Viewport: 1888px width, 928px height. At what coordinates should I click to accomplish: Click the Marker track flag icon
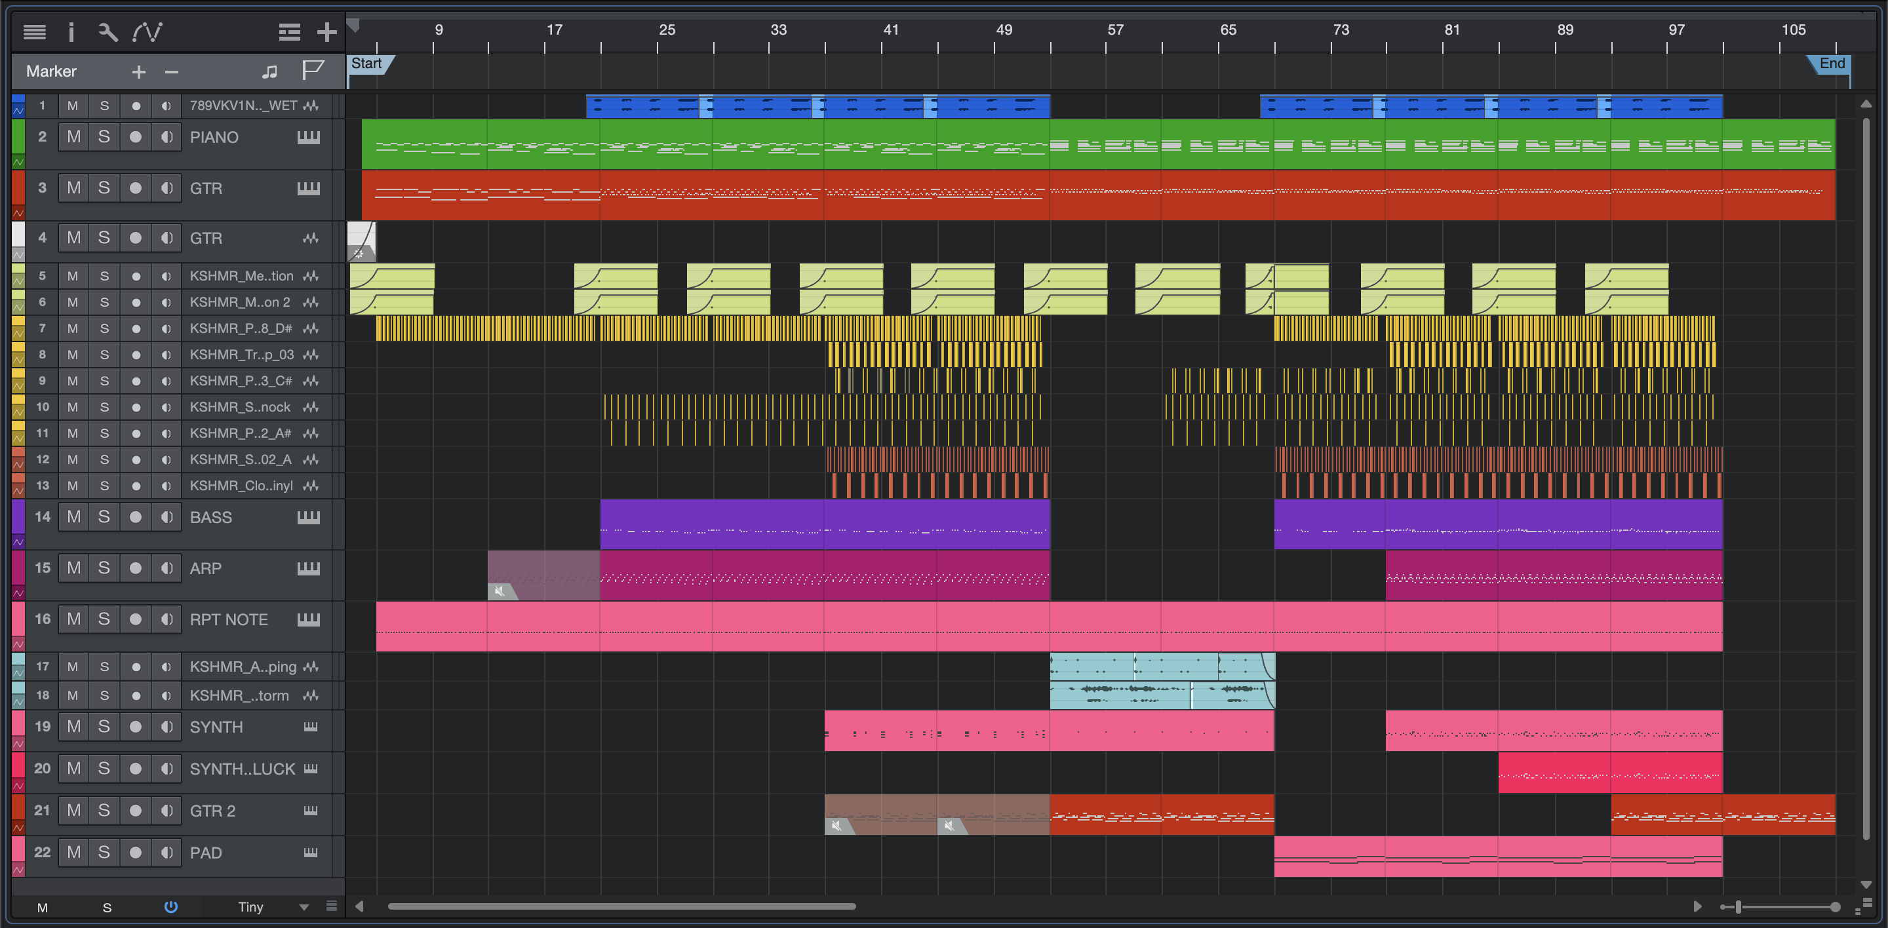pos(313,70)
